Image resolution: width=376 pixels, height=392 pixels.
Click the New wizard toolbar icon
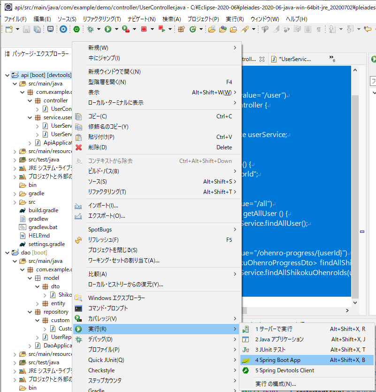9,29
